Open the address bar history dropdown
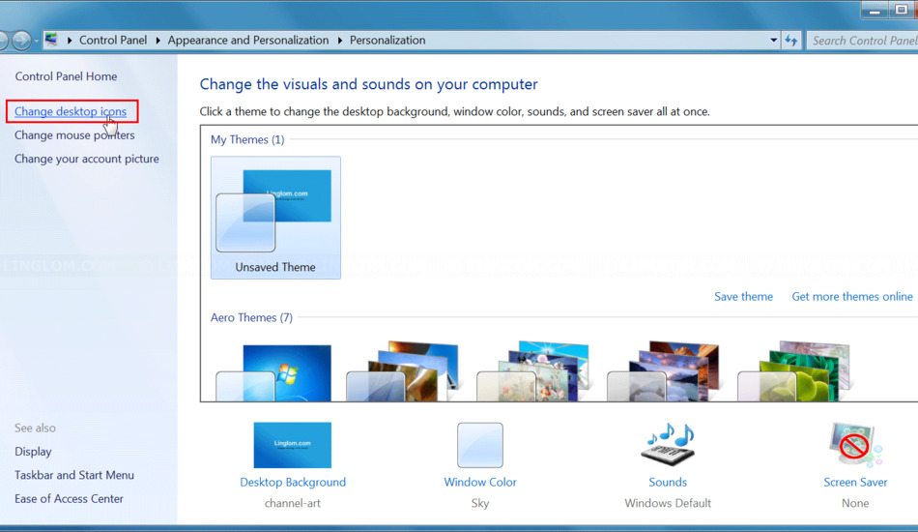 click(773, 41)
